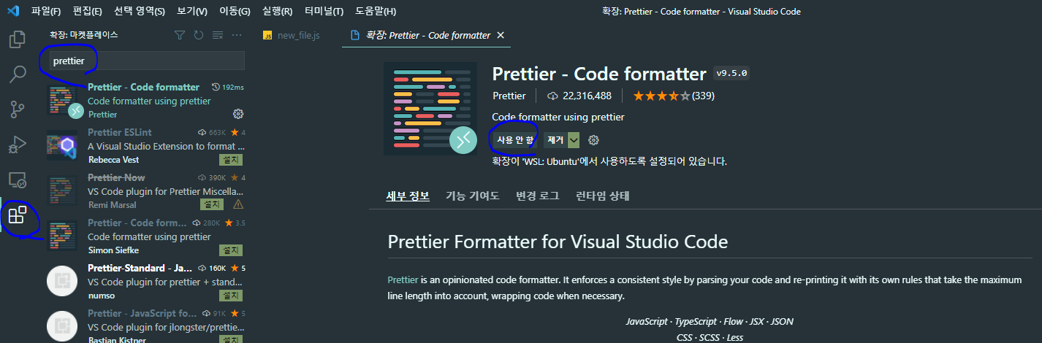Install Prettier Now by Remi Marsal
The height and width of the screenshot is (343, 1042).
click(211, 205)
